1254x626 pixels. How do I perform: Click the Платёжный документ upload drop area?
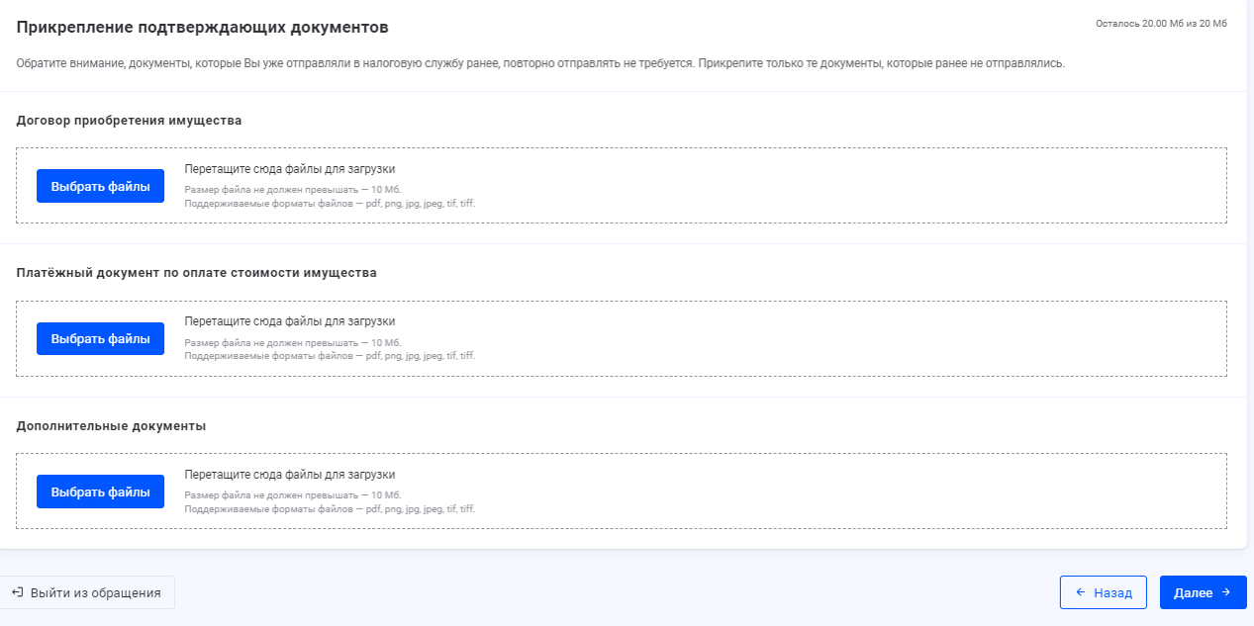pyautogui.click(x=792, y=338)
